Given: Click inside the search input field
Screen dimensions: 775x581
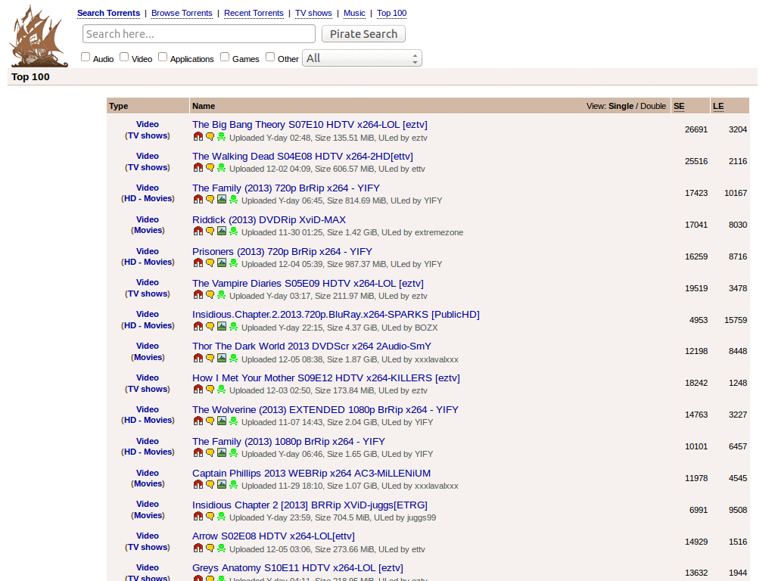Looking at the screenshot, I should pyautogui.click(x=198, y=33).
